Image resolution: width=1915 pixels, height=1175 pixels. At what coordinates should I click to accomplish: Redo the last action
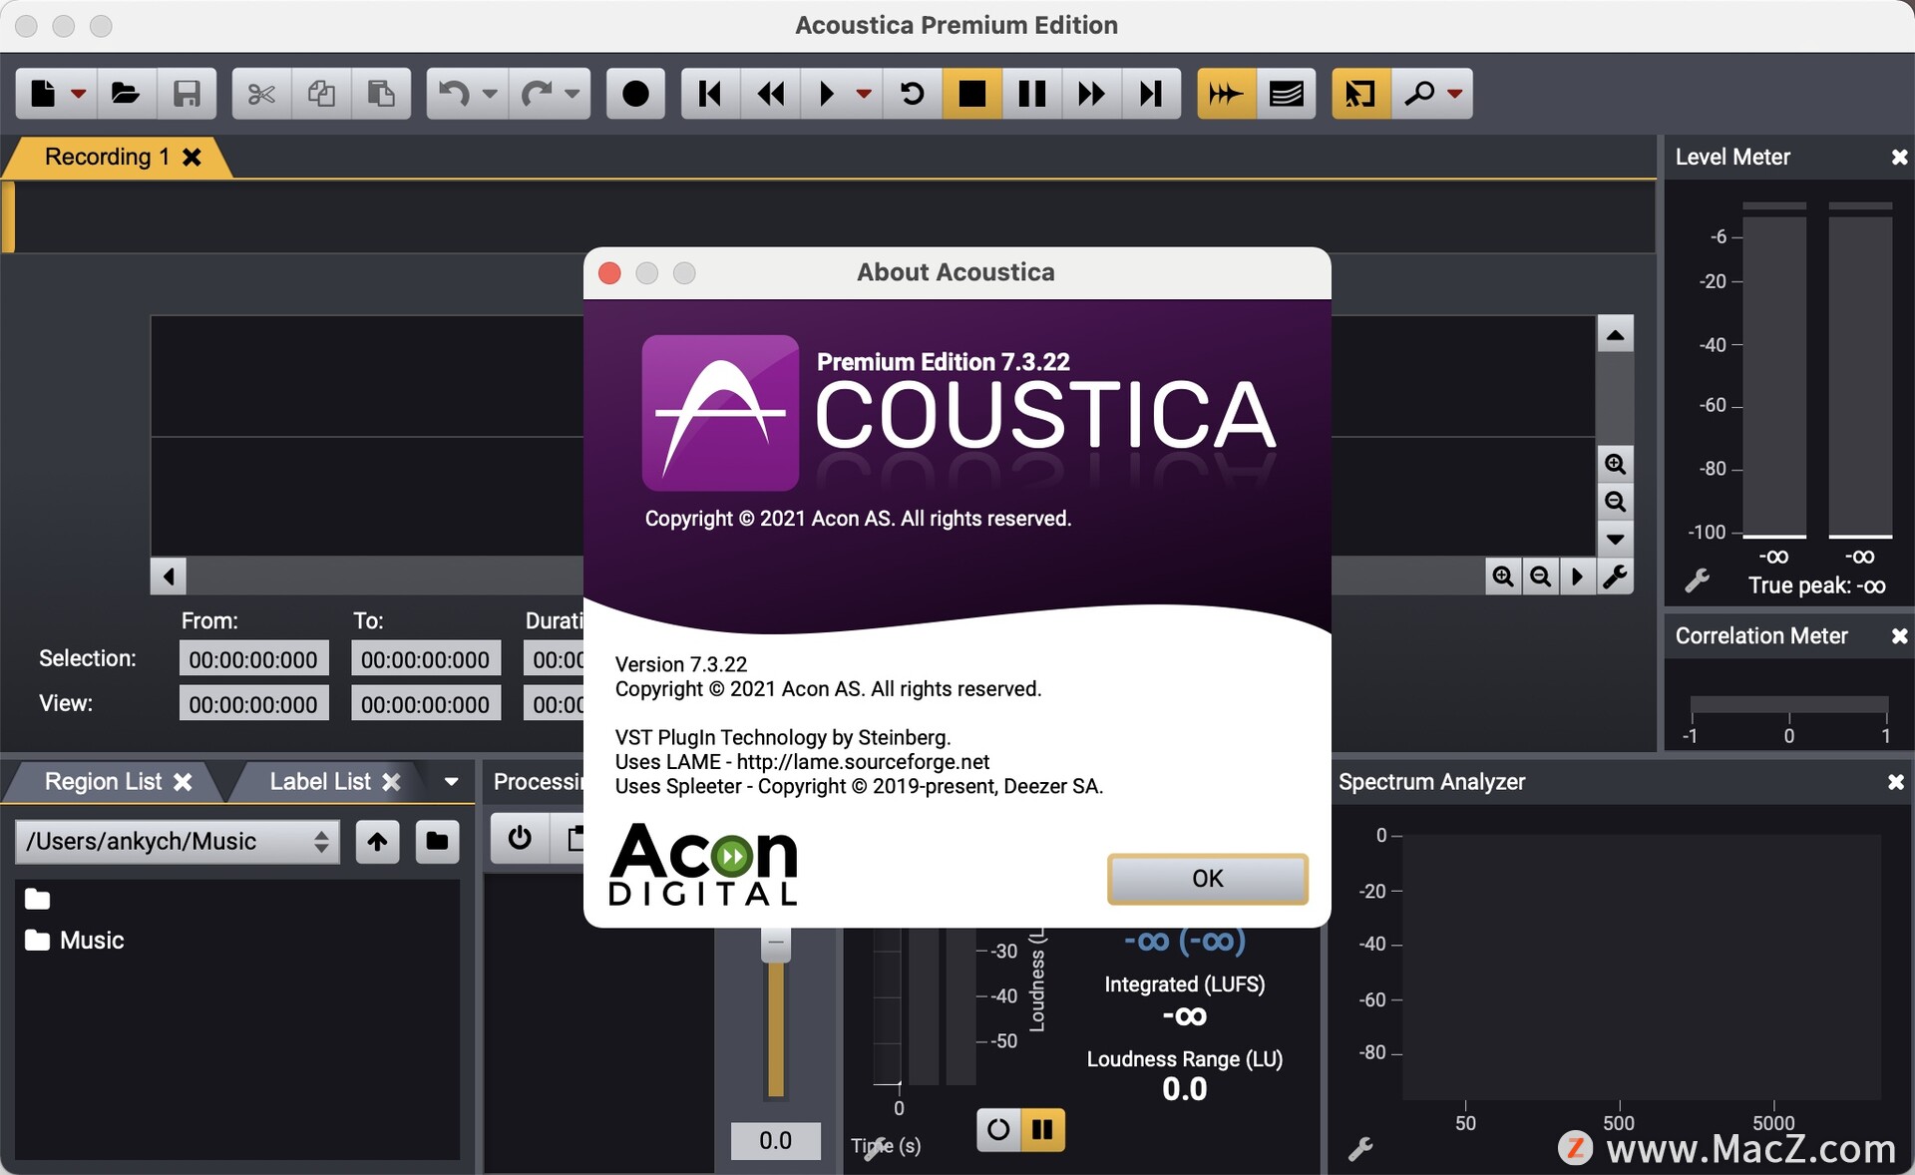[x=537, y=94]
